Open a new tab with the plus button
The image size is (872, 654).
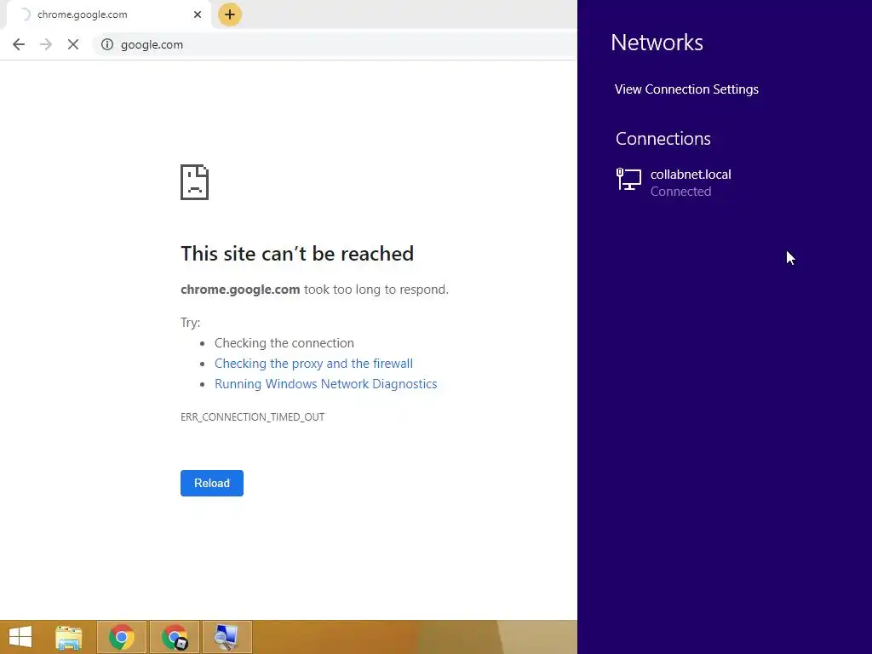click(230, 14)
